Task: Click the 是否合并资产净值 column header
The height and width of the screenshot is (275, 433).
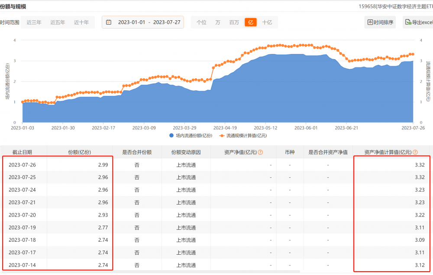Action: click(x=328, y=152)
